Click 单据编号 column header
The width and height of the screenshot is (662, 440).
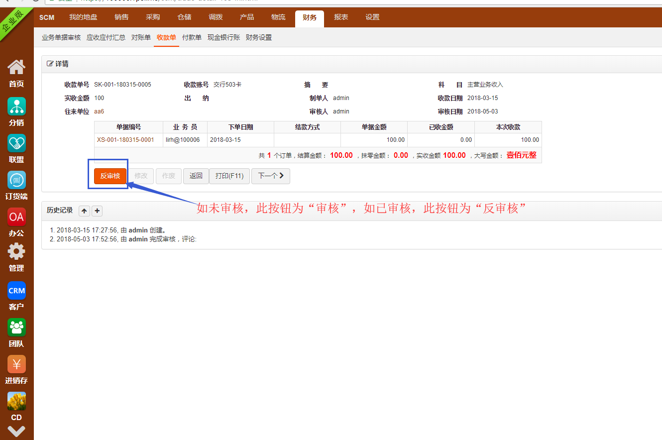pos(128,127)
